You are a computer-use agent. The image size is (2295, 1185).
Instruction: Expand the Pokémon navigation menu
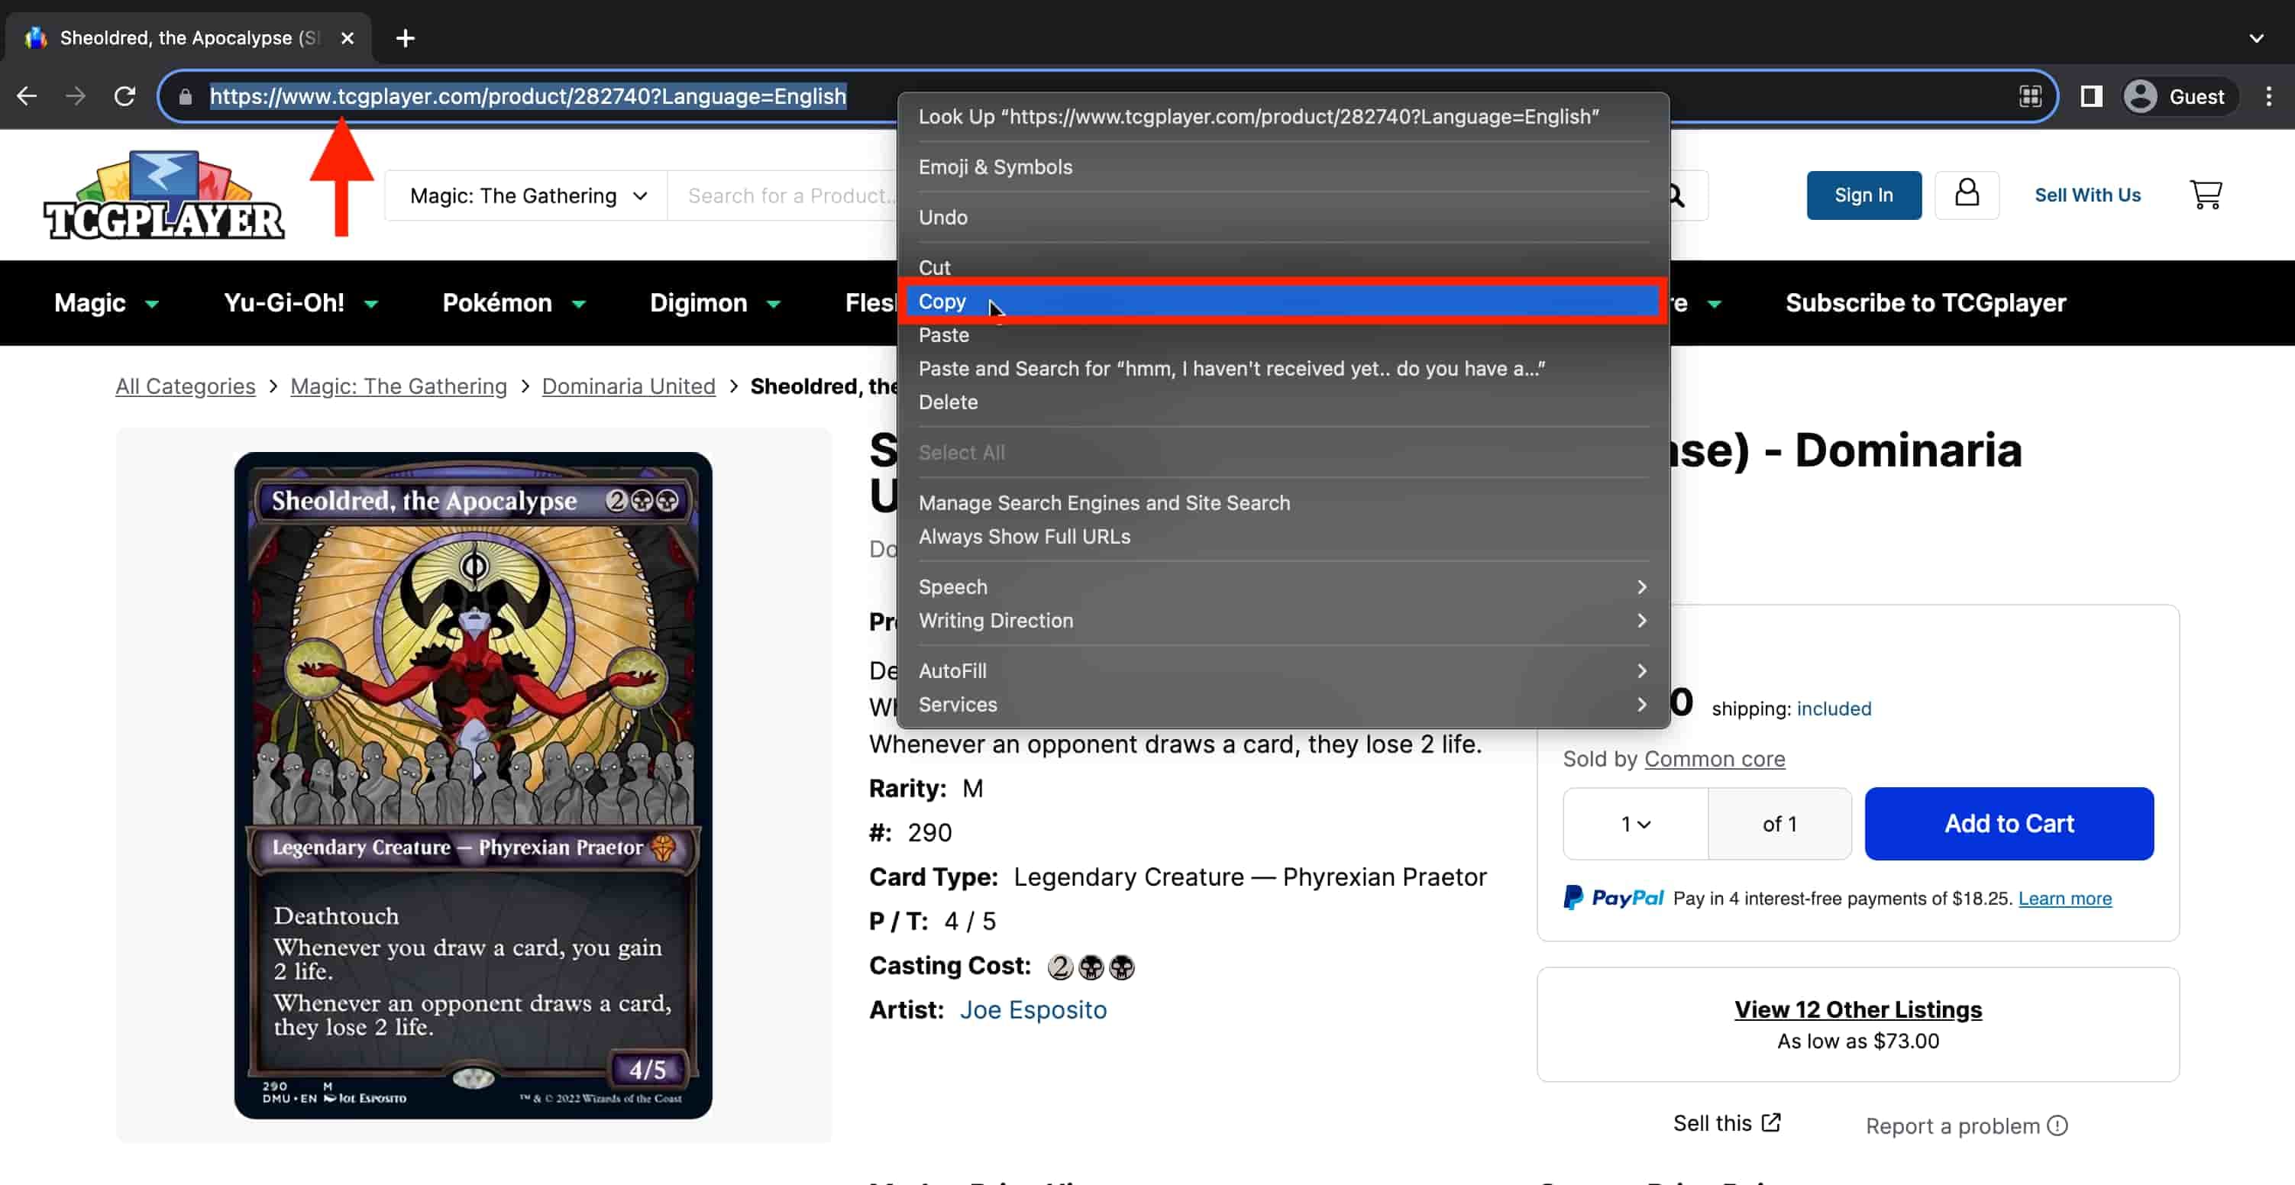click(x=514, y=303)
